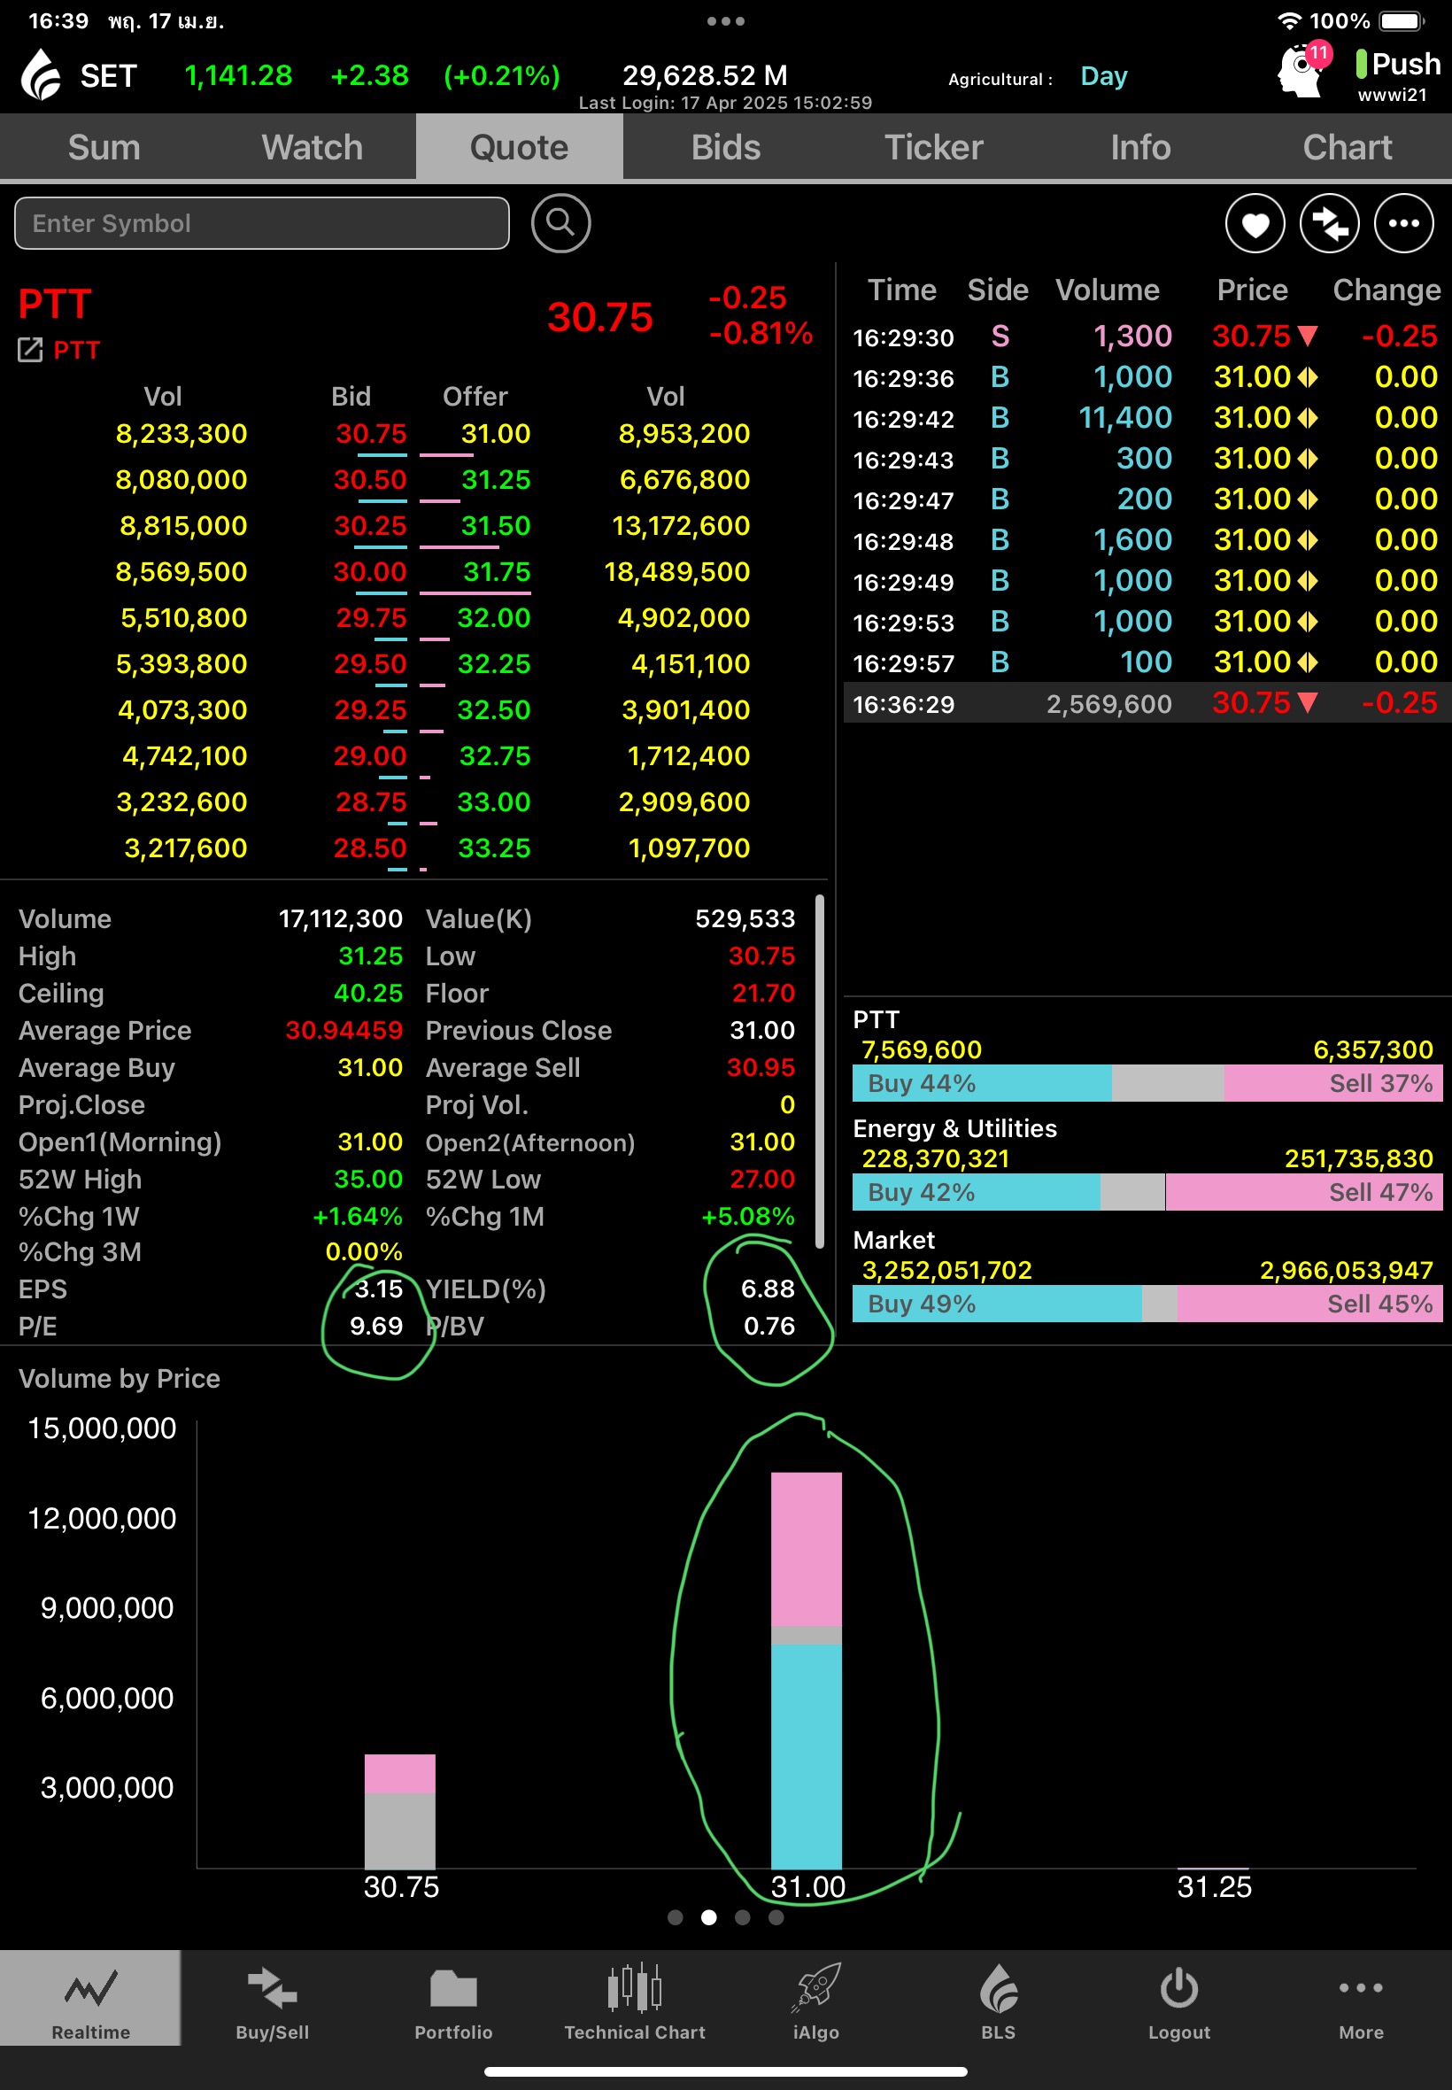1452x2090 pixels.
Task: Switch to the Watch tab
Action: click(x=312, y=147)
